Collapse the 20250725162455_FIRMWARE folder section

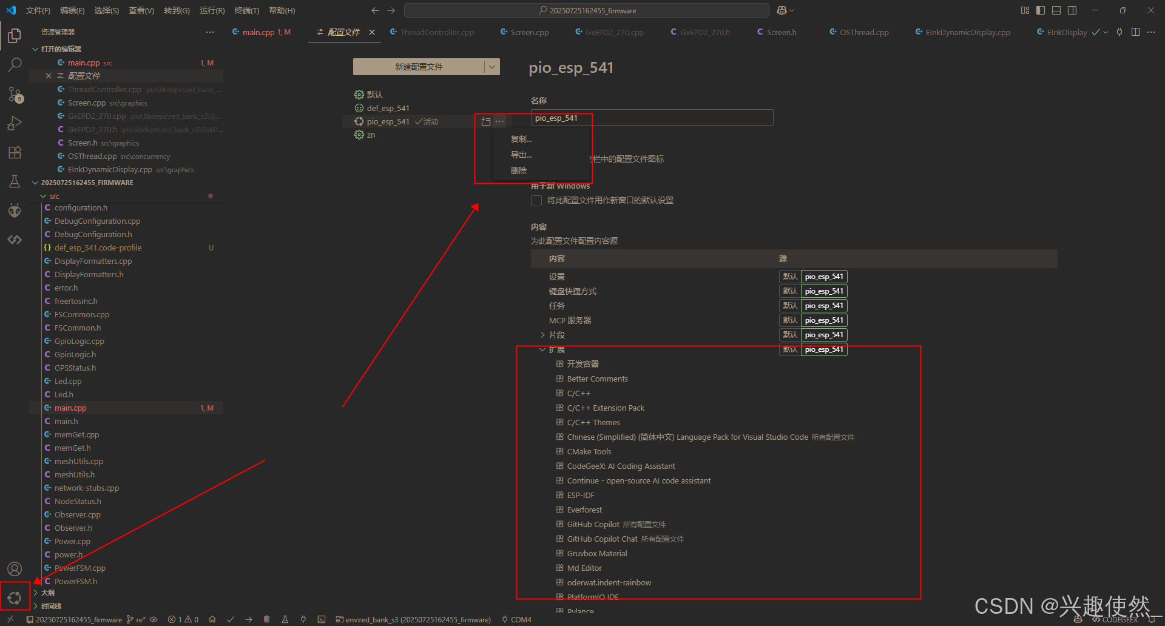click(35, 183)
